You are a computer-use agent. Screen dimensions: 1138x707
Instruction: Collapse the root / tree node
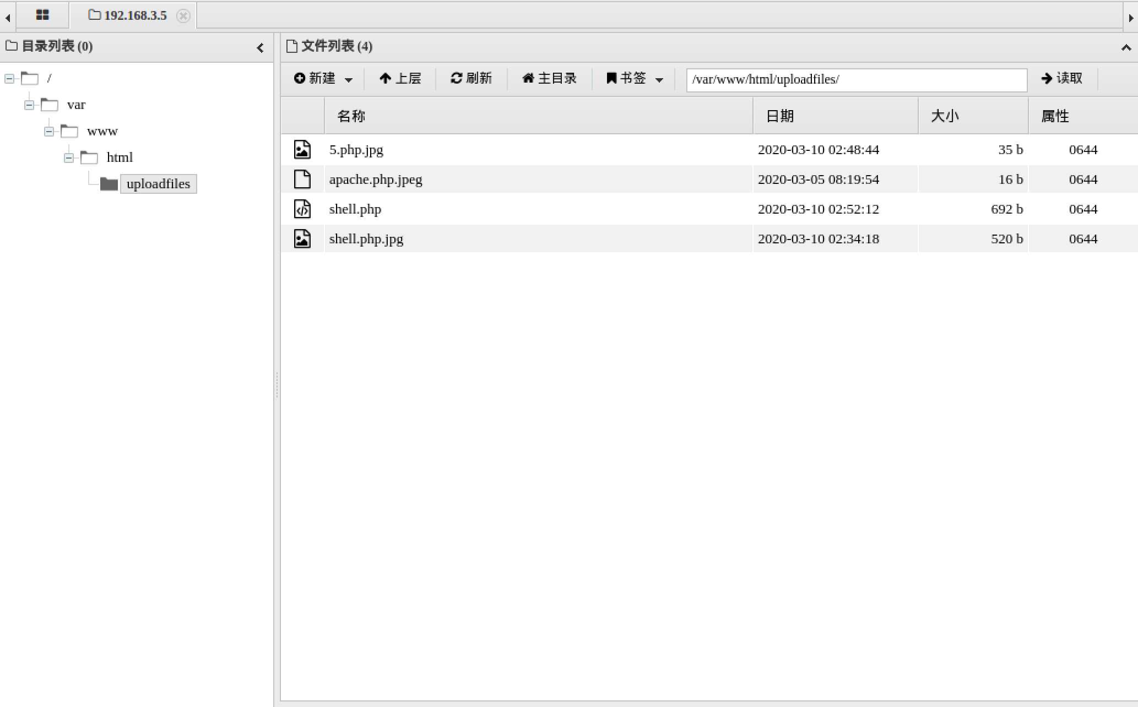click(x=9, y=79)
